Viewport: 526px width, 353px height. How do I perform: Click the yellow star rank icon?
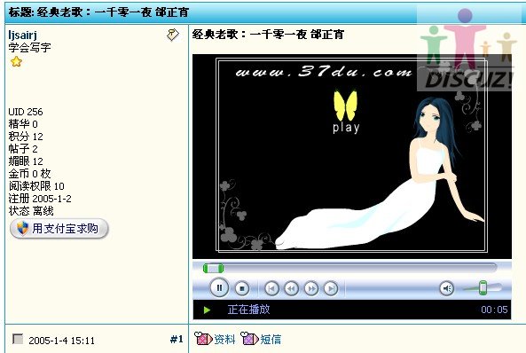click(16, 62)
